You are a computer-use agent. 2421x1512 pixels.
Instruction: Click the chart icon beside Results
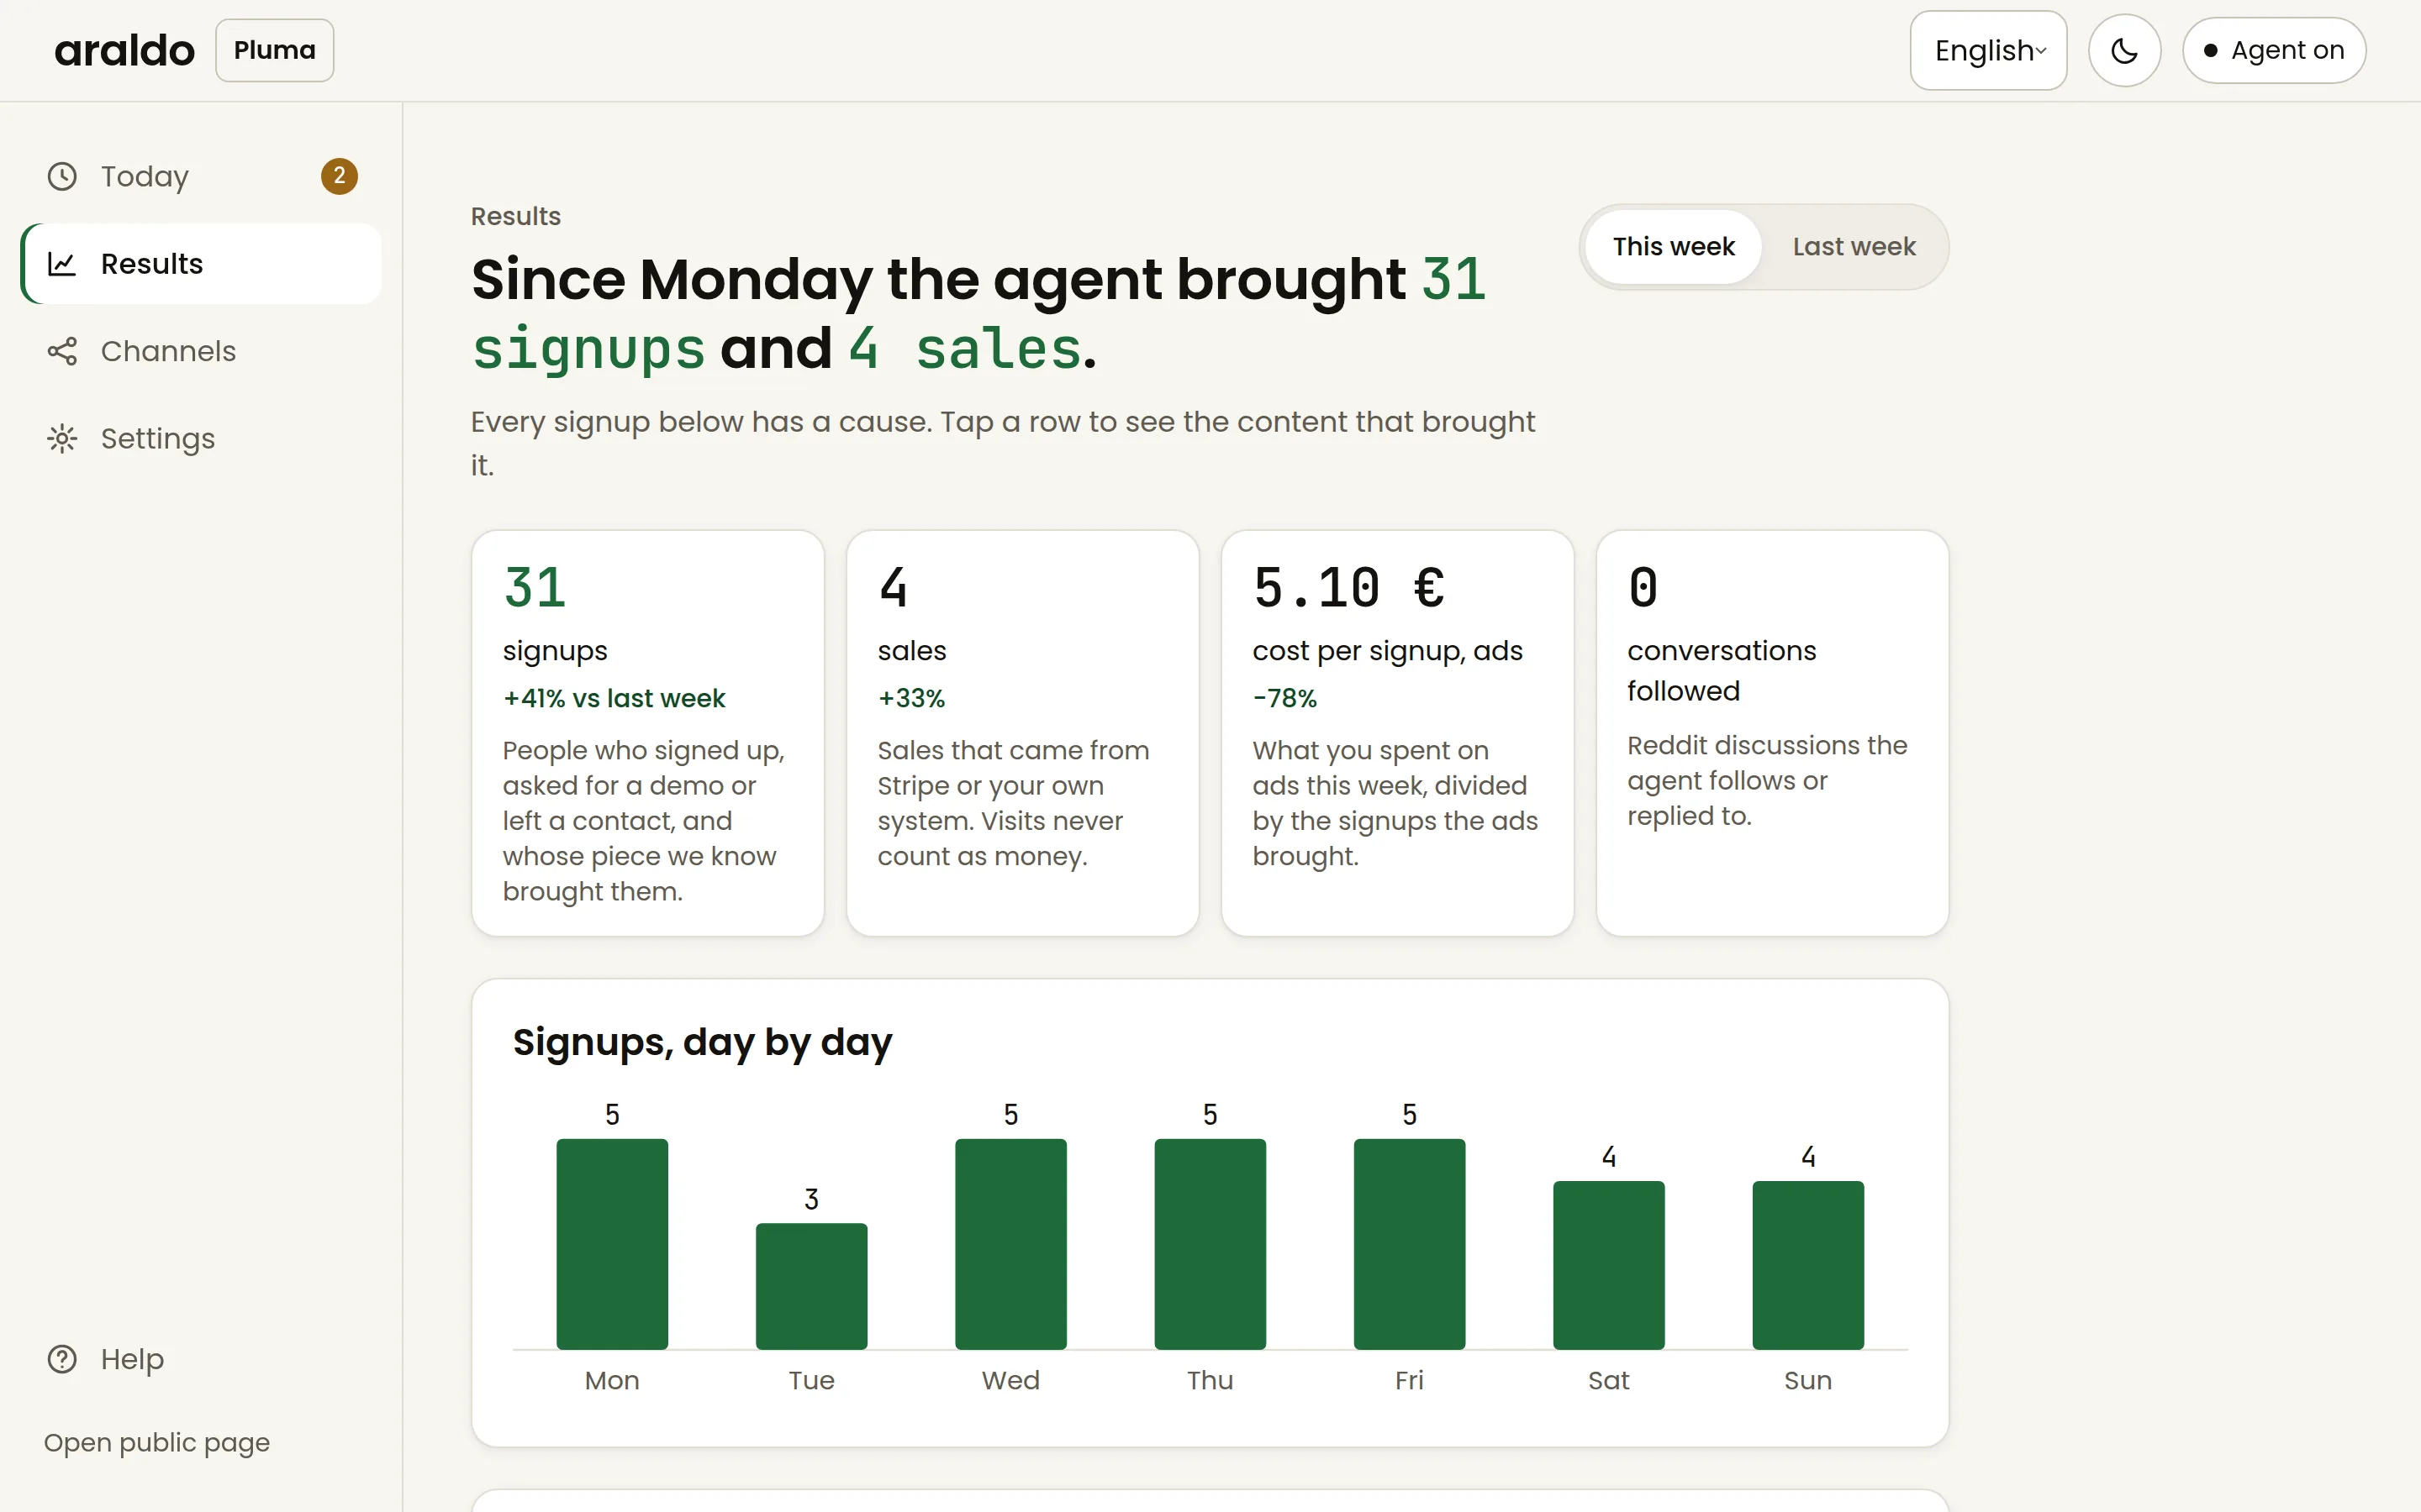(x=62, y=264)
